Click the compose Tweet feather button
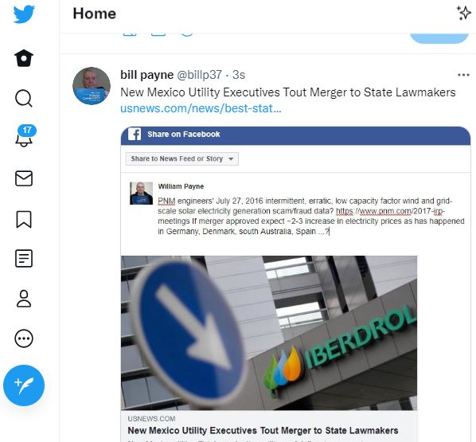 (24, 385)
